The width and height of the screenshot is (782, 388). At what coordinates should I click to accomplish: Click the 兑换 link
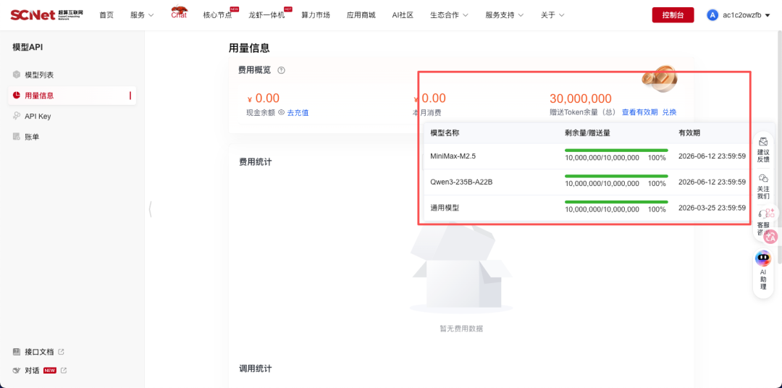669,112
